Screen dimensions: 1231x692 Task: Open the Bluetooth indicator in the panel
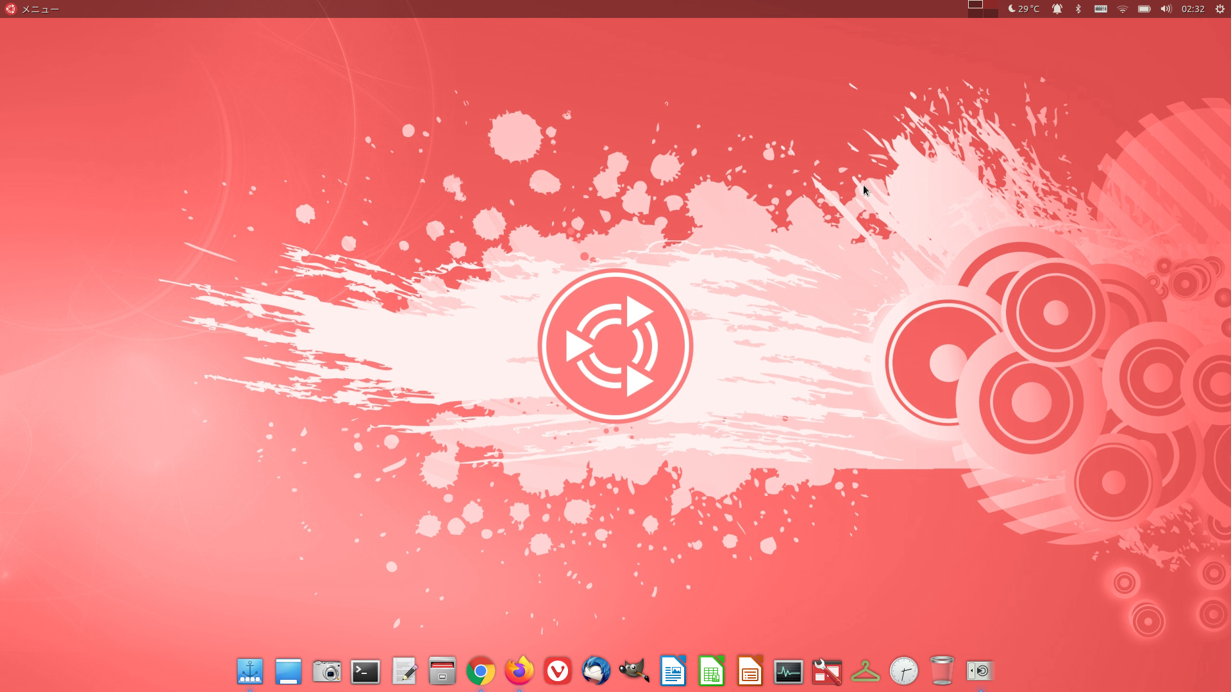pyautogui.click(x=1078, y=9)
